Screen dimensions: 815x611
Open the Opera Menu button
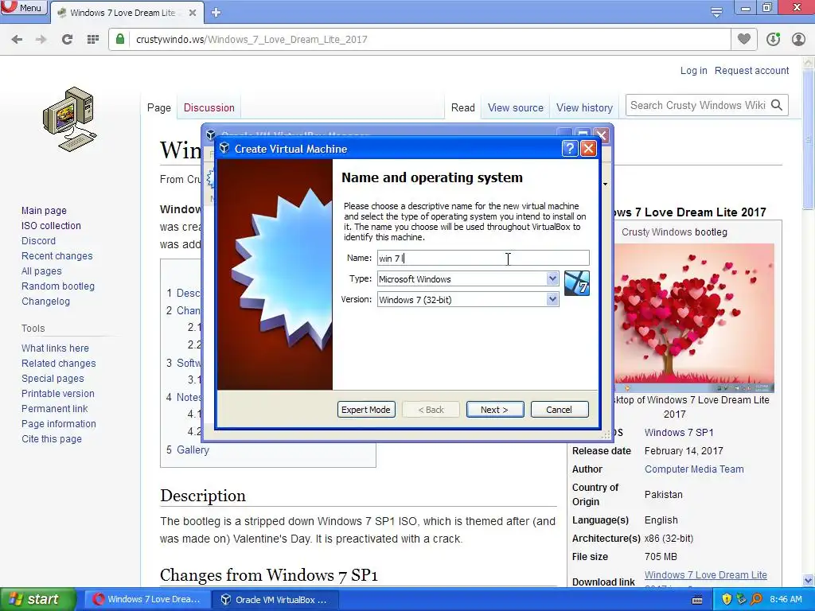tap(23, 8)
